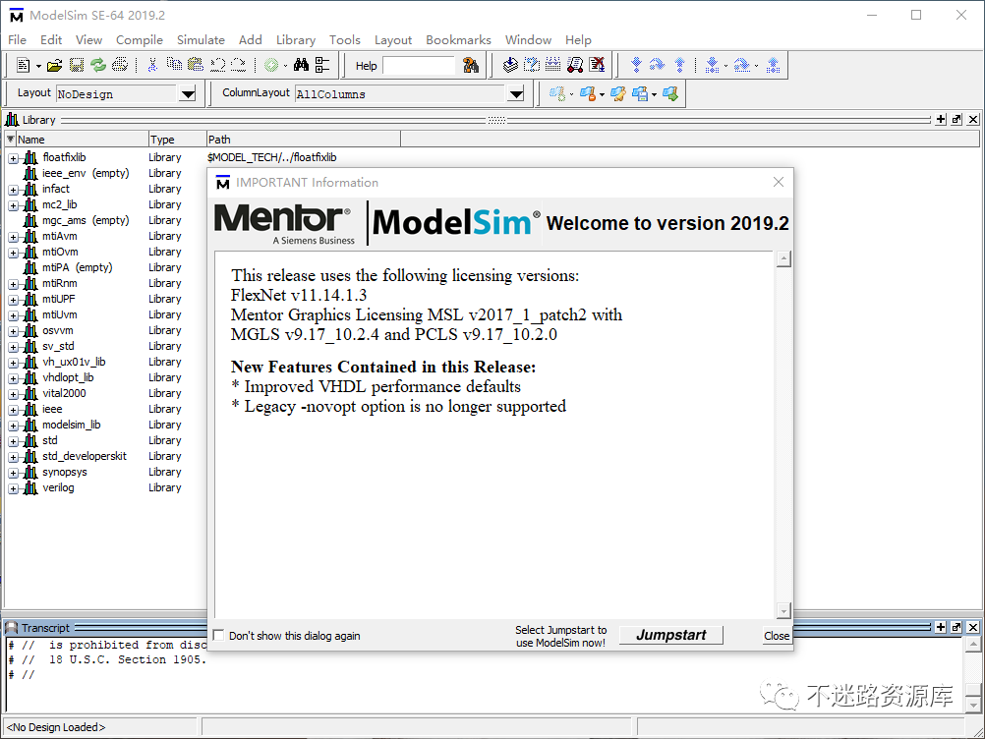Expand the ieee library node
The image size is (985, 739).
click(x=13, y=410)
